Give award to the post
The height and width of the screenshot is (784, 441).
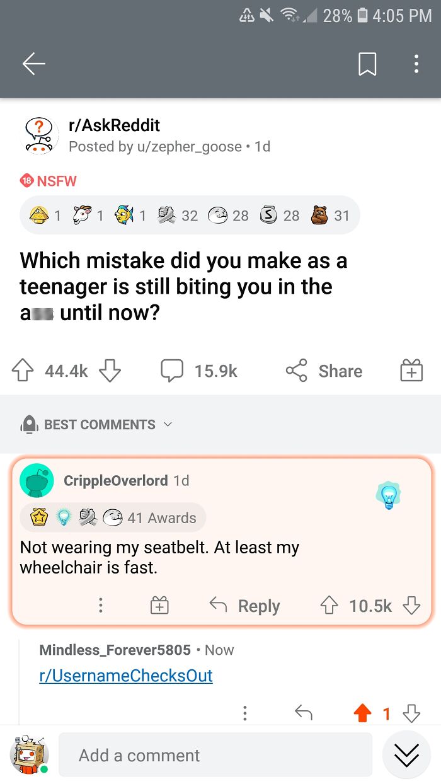point(411,371)
